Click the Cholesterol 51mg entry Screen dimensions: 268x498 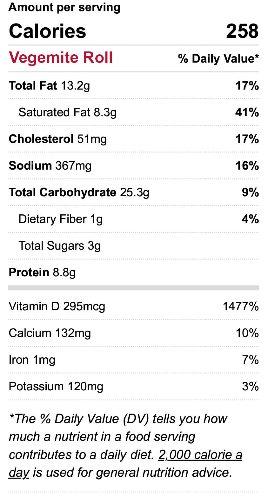click(x=57, y=139)
